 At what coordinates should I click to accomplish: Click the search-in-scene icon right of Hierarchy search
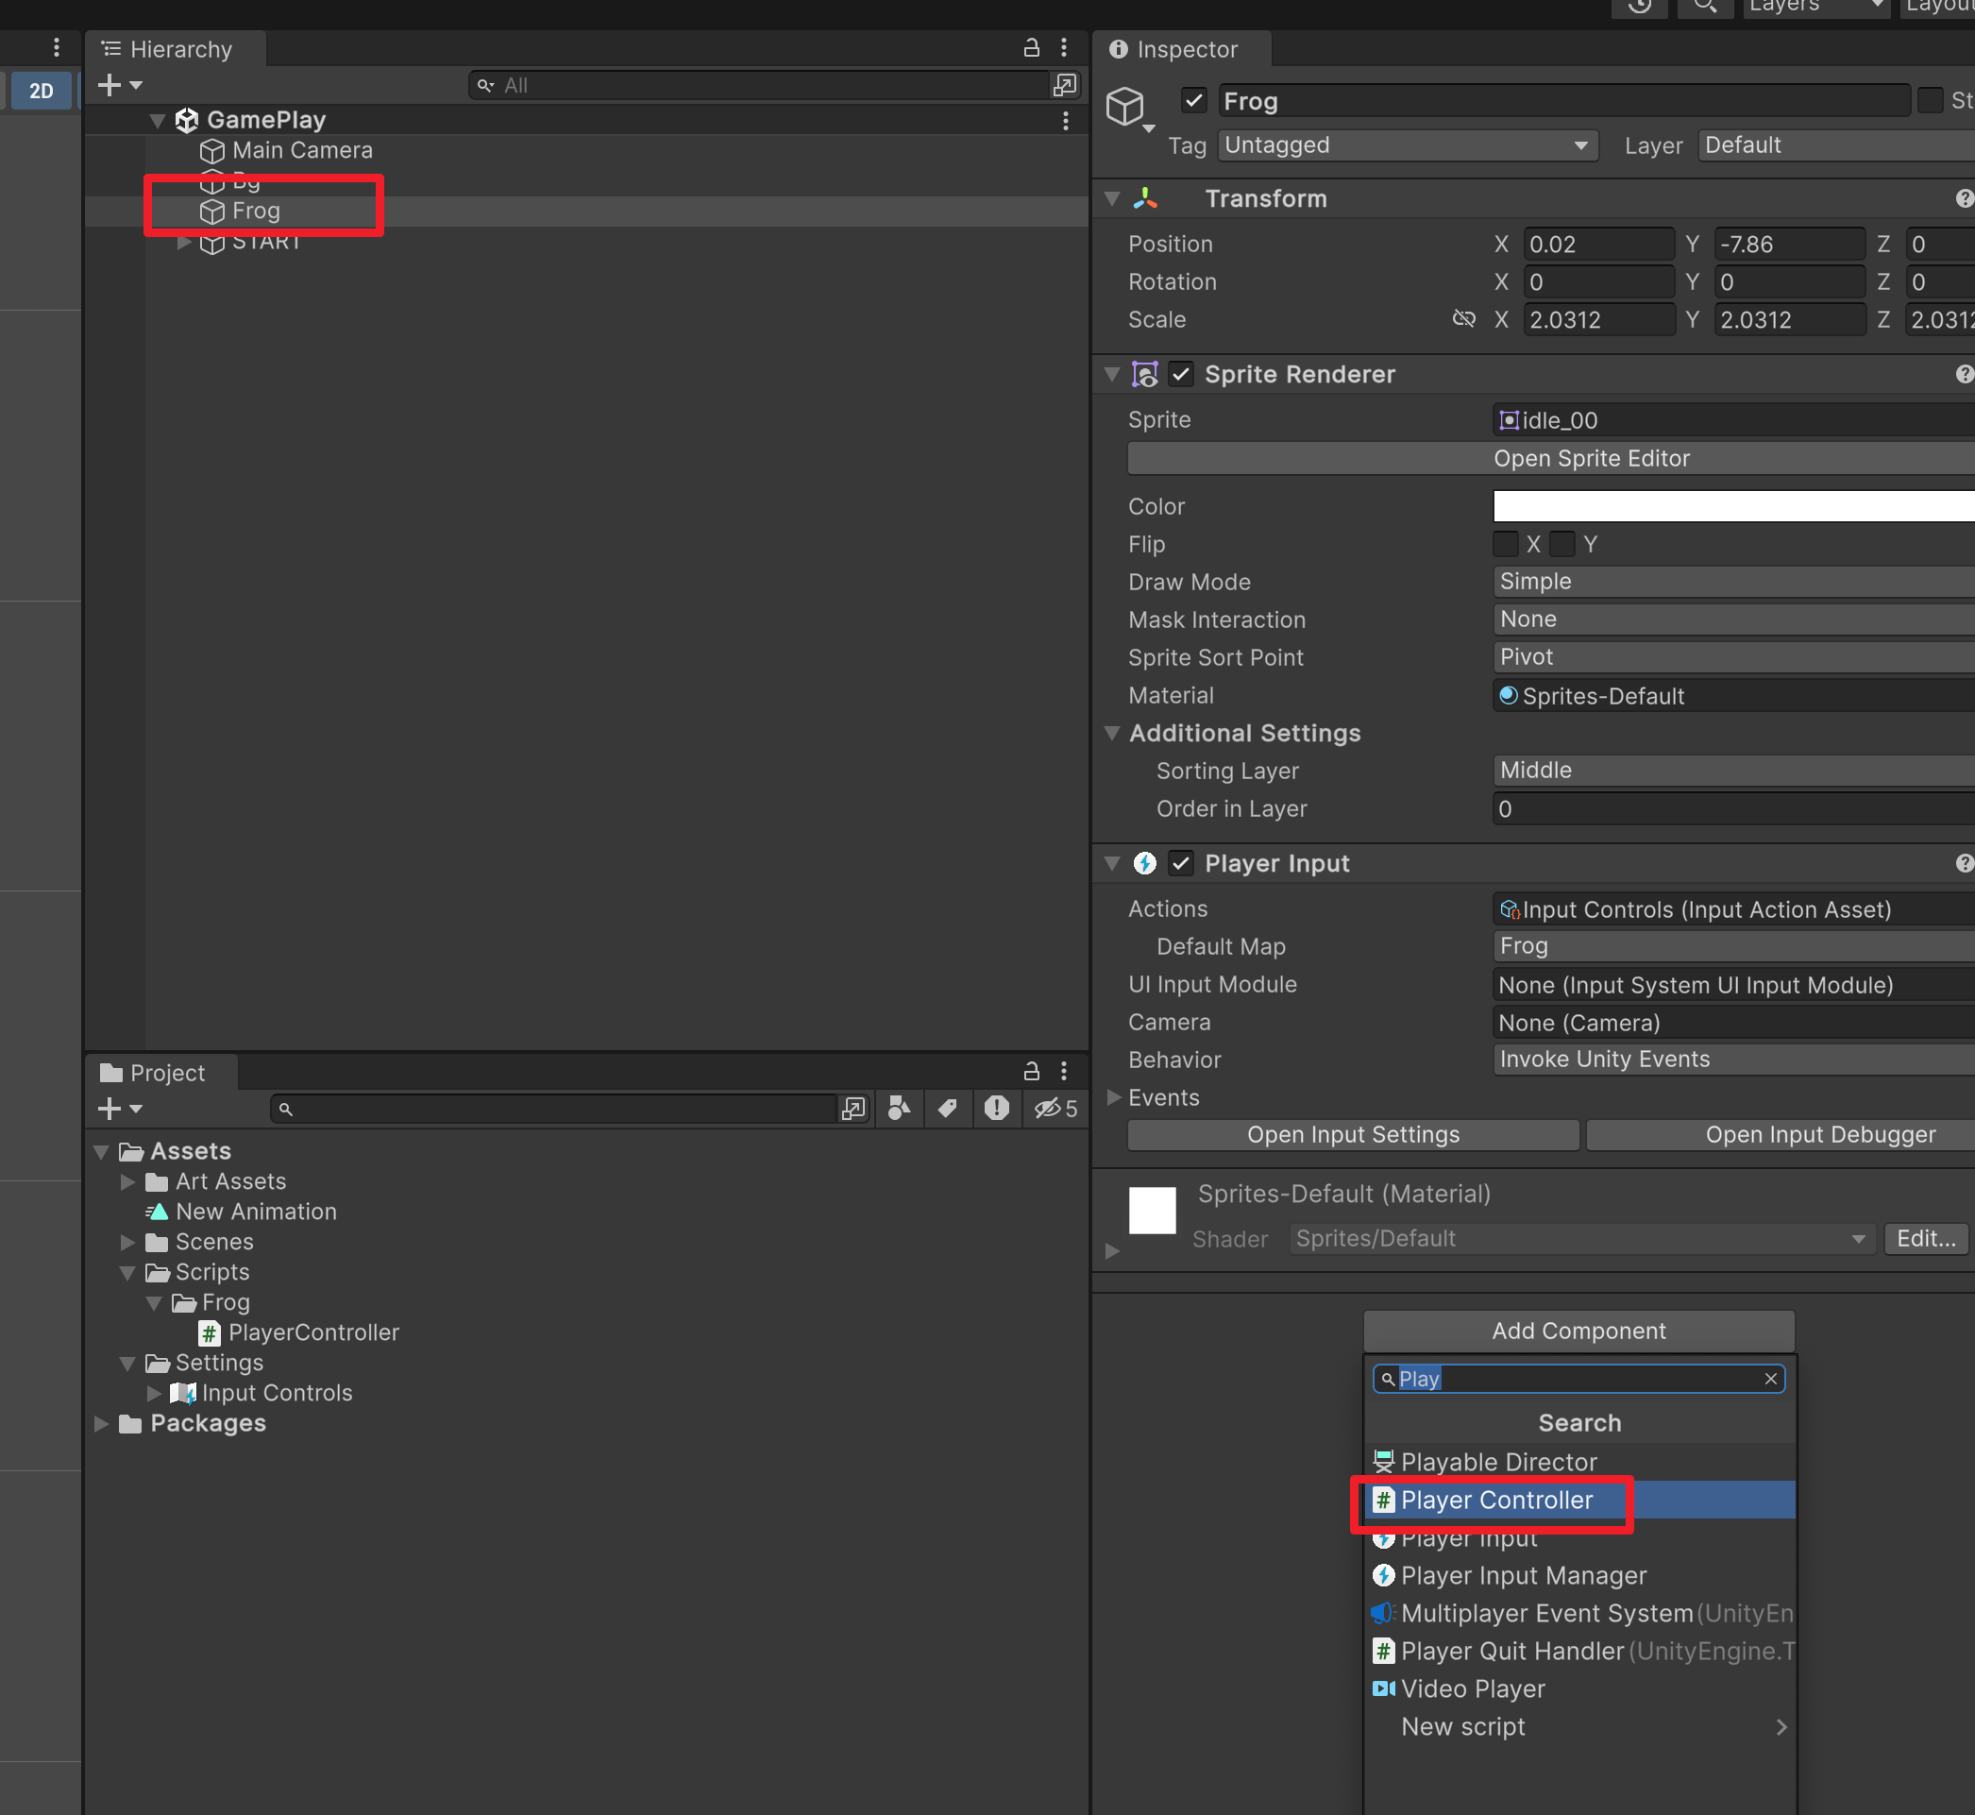pyautogui.click(x=1065, y=85)
